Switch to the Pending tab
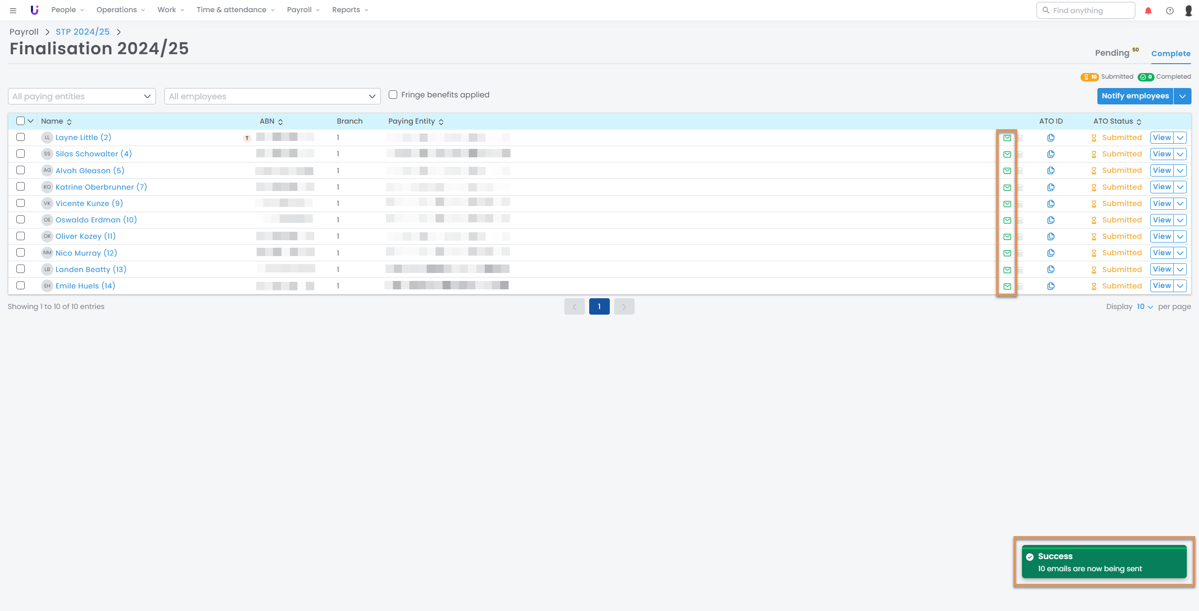 (1112, 53)
